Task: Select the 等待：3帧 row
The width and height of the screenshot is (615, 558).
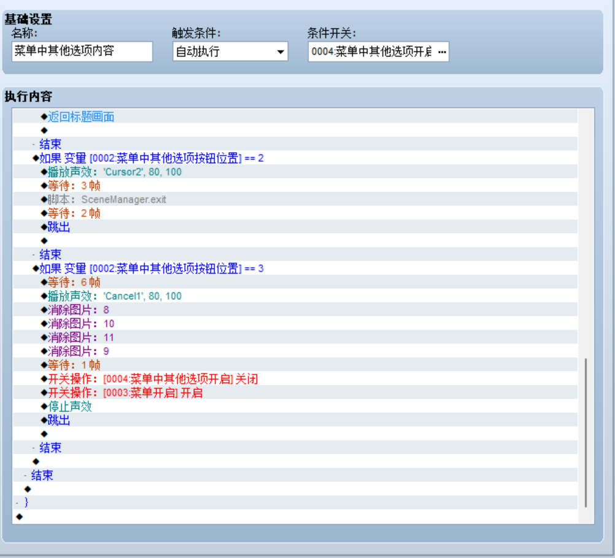Action: pos(295,185)
